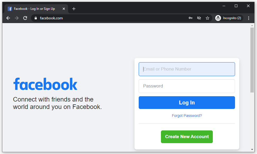Focus the Email or Phone Number field

pos(187,69)
